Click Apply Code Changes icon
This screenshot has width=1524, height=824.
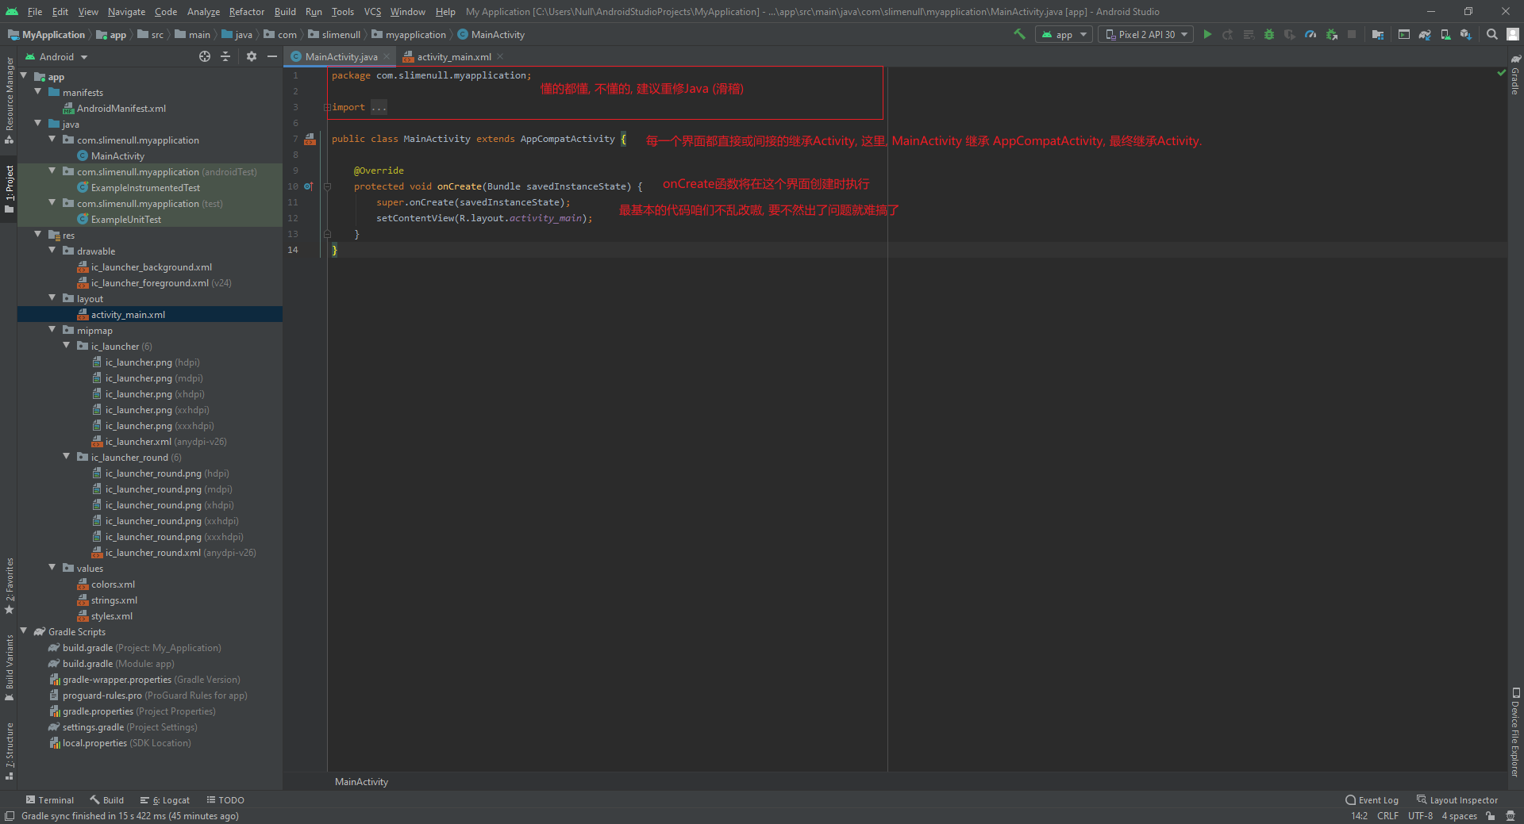point(1249,34)
